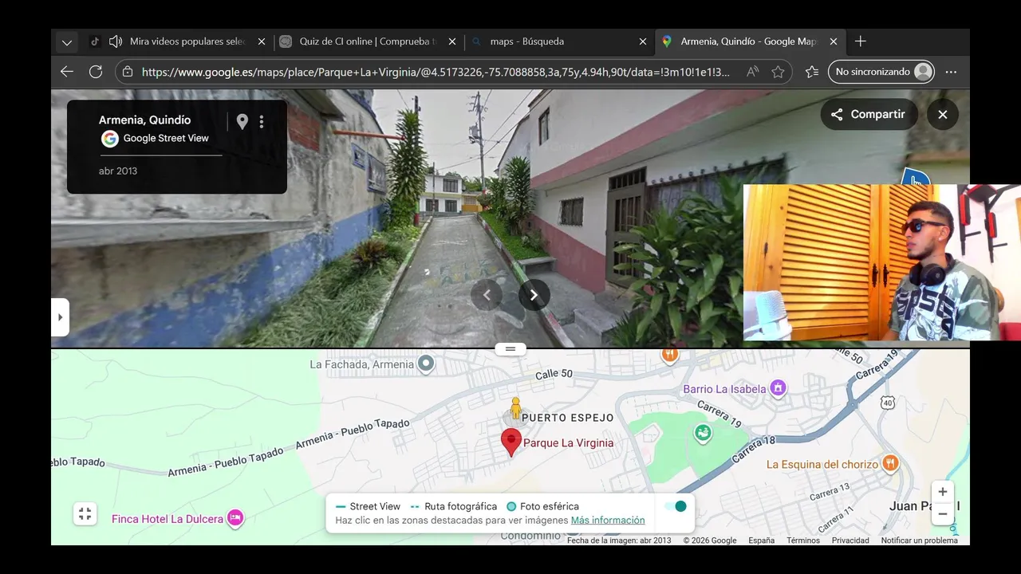Select the orange restaurant pin near Calle 50

(x=670, y=355)
